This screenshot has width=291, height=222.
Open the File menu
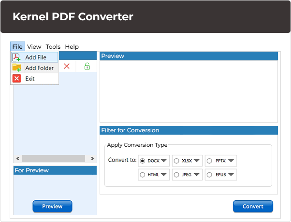17,46
